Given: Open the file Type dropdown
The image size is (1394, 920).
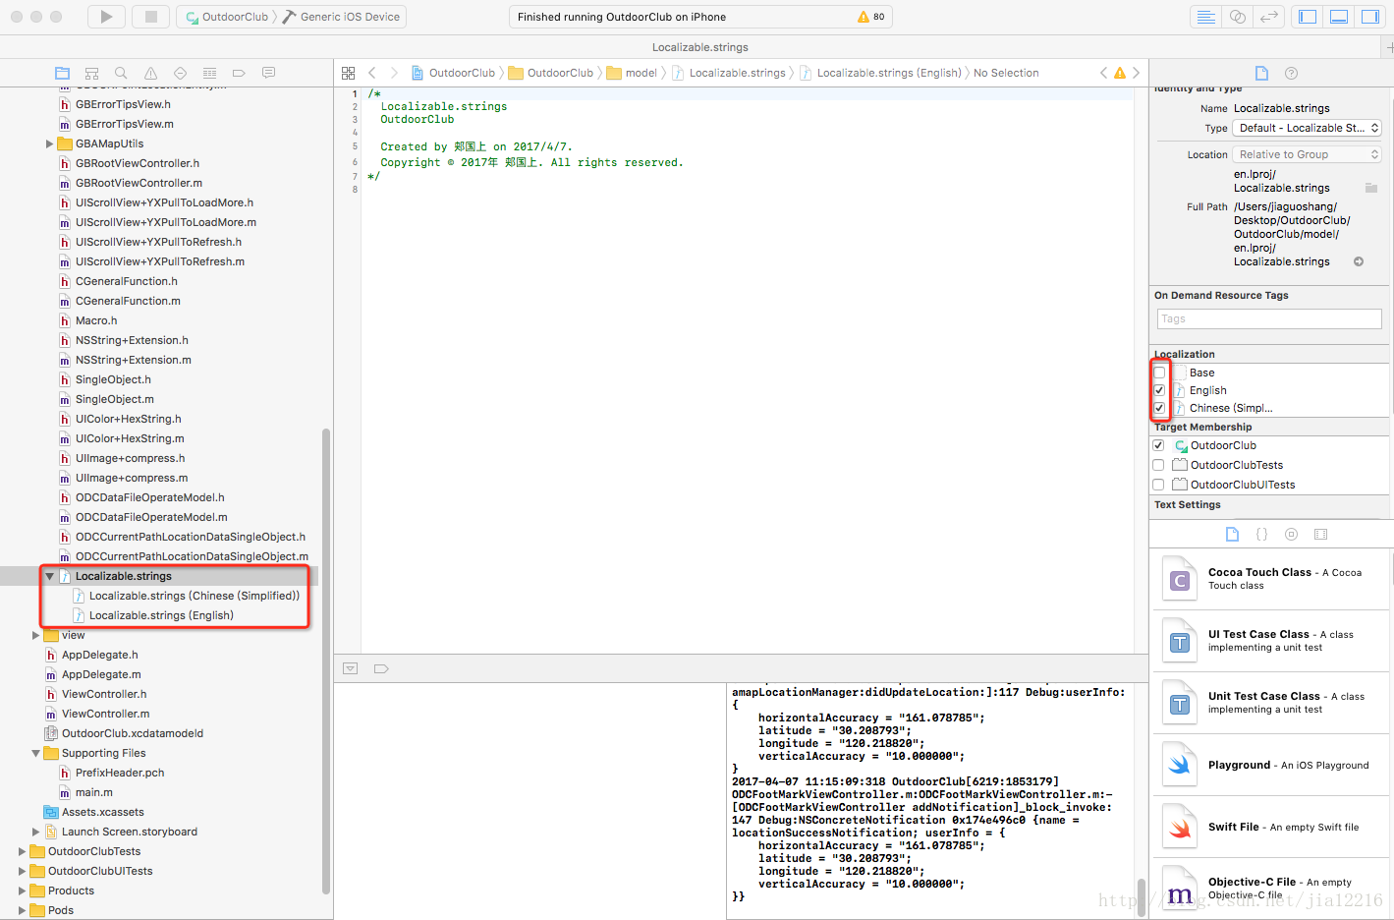Looking at the screenshot, I should (x=1308, y=128).
